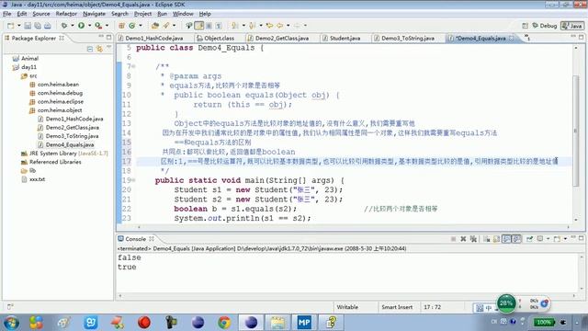The height and width of the screenshot is (331, 588).
Task: Click the Search flashlight toolbar icon
Action: (165, 26)
